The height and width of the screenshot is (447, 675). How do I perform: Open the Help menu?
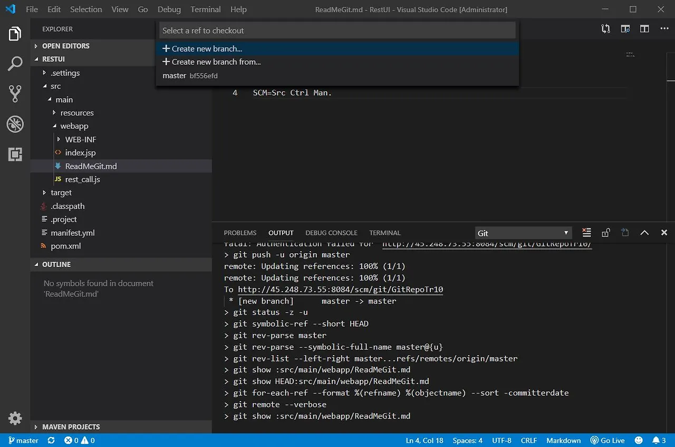(x=238, y=9)
